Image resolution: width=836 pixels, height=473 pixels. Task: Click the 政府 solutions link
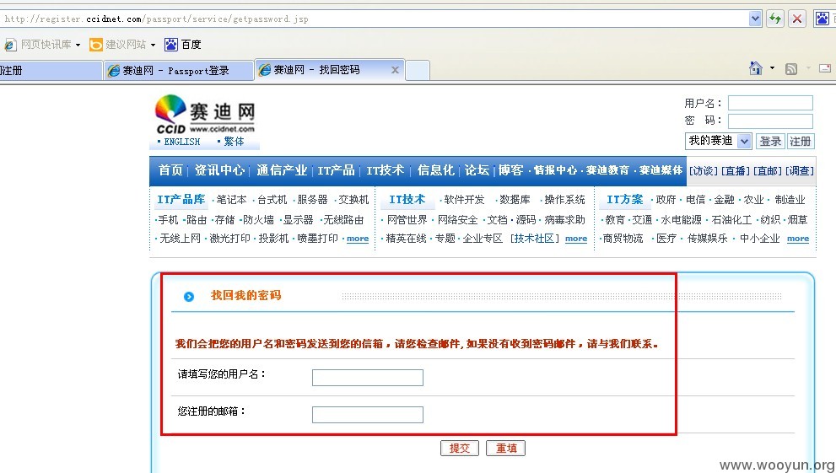[666, 200]
